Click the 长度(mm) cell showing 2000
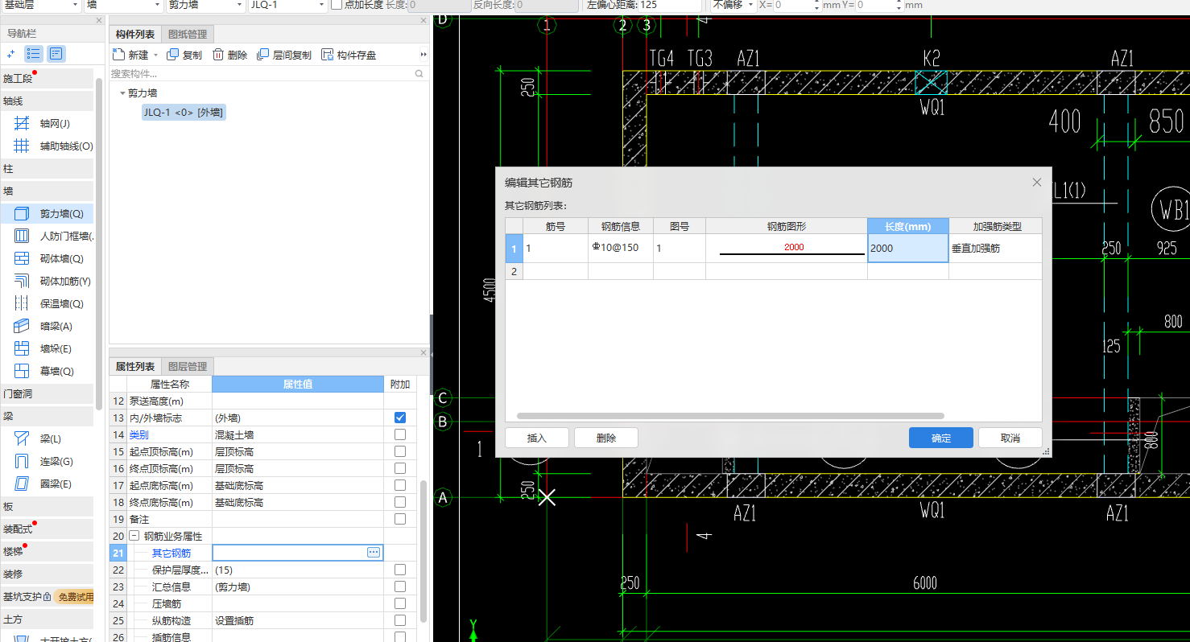Viewport: 1190px width, 642px height. tap(907, 248)
